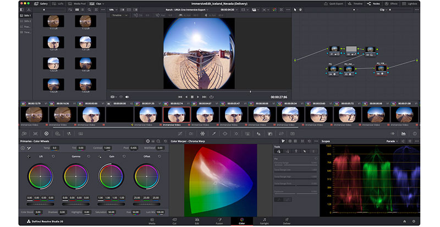
Task: Toggle the Effects panel
Action: pos(391,4)
